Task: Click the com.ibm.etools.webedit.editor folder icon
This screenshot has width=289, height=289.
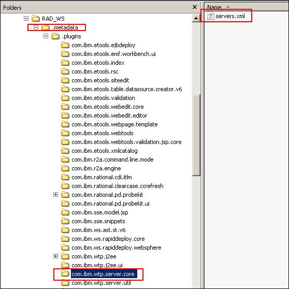Action: 65,115
